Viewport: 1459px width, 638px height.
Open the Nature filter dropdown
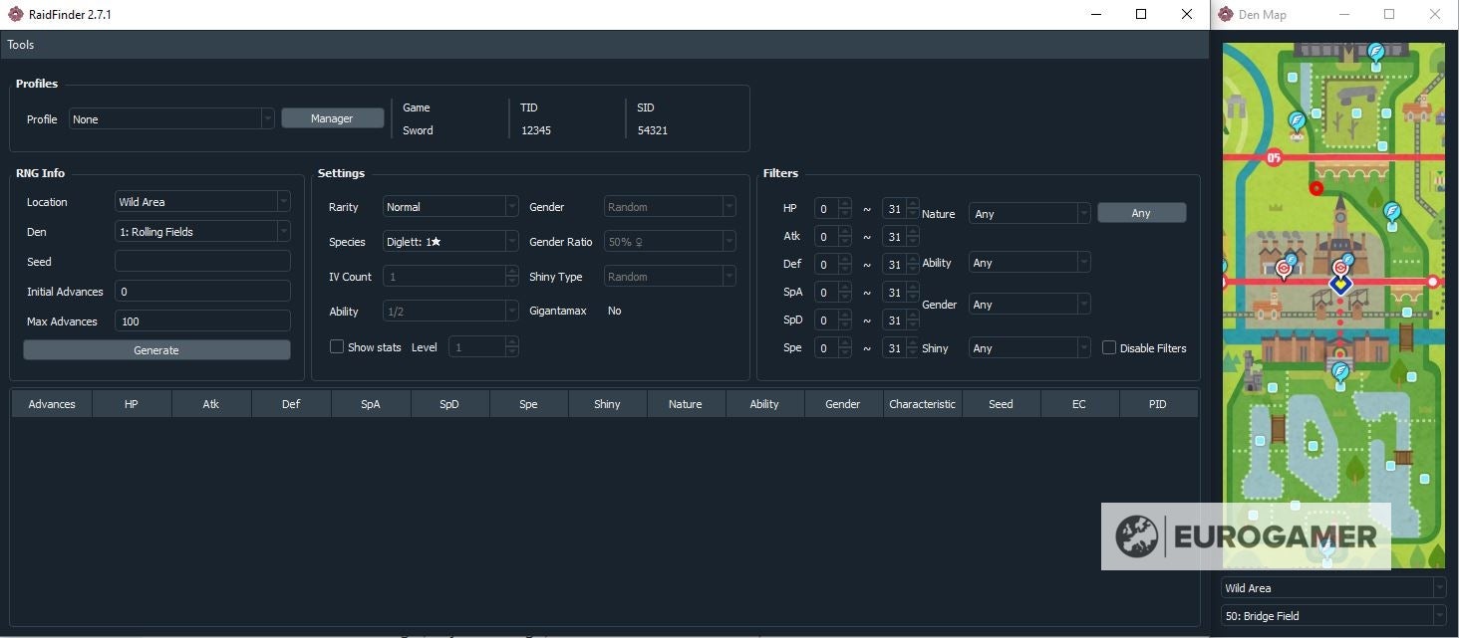pos(1029,213)
